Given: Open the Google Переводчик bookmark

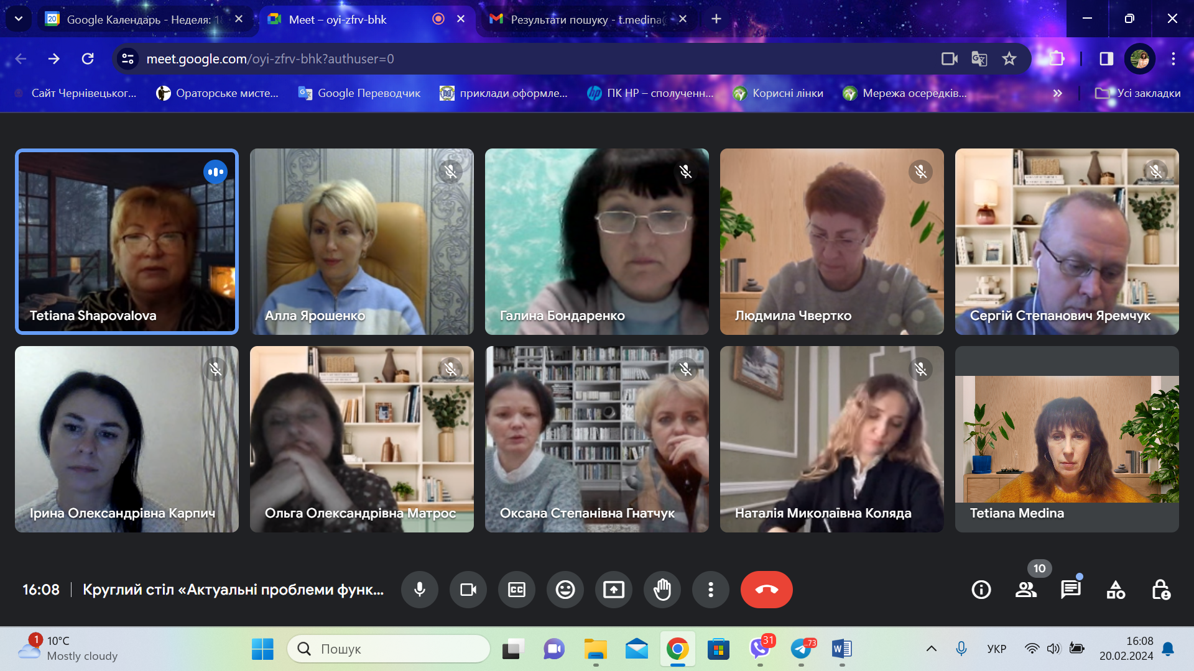Looking at the screenshot, I should (359, 93).
